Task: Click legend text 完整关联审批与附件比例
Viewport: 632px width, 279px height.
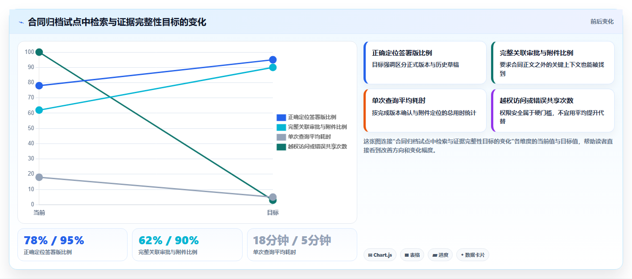Action: (x=317, y=127)
